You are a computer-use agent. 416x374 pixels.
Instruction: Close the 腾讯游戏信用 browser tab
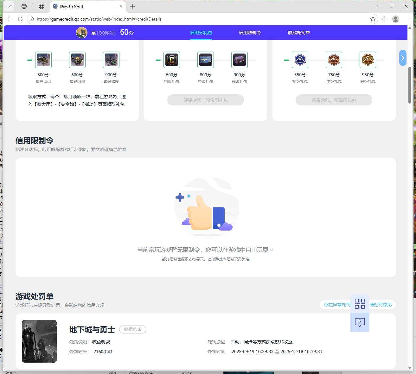[x=121, y=6]
